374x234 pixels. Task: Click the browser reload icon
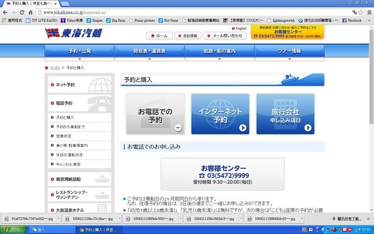pos(22,13)
